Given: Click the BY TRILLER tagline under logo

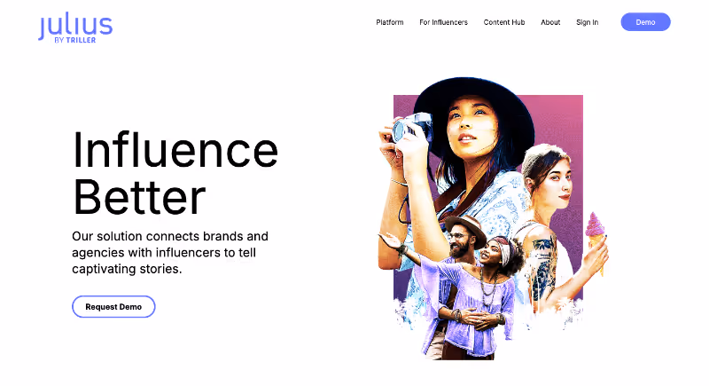Looking at the screenshot, I should pyautogui.click(x=75, y=40).
